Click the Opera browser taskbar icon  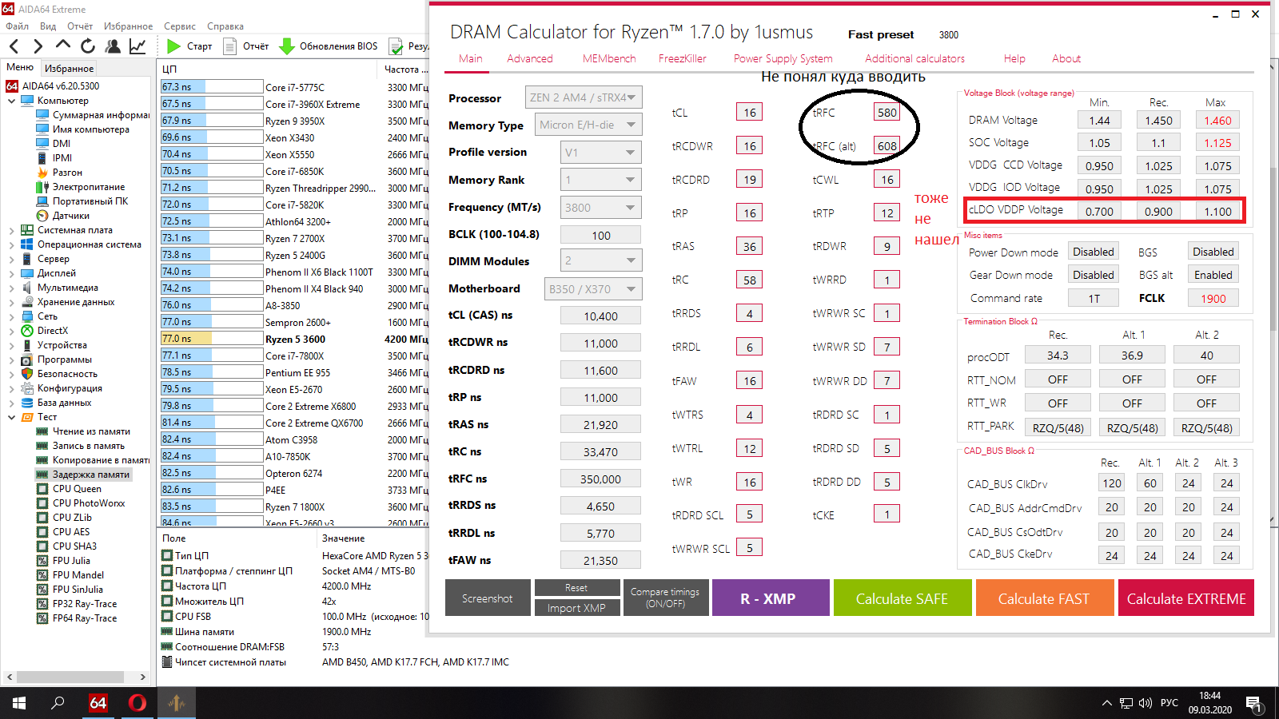coord(137,703)
